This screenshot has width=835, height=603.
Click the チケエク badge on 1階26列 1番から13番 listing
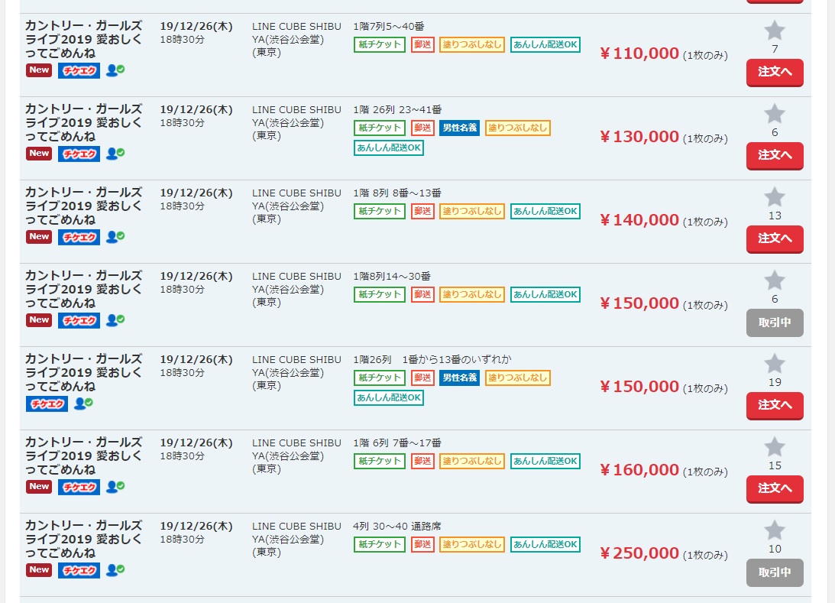click(x=47, y=404)
